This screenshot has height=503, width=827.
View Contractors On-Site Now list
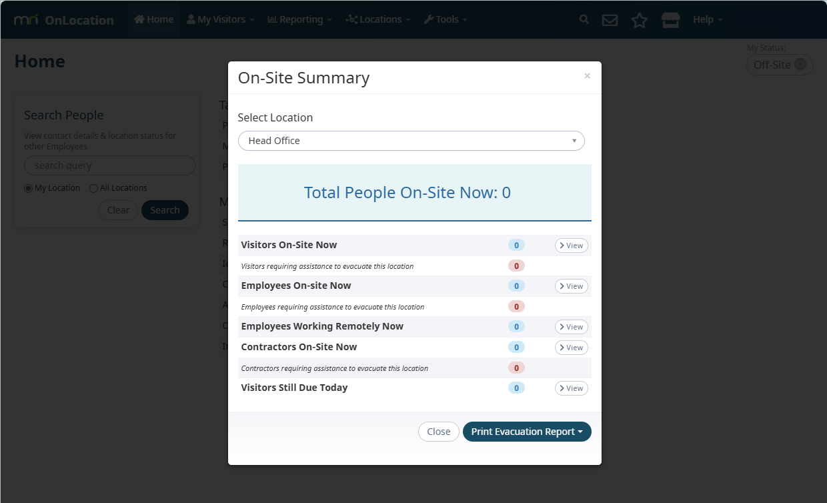571,348
